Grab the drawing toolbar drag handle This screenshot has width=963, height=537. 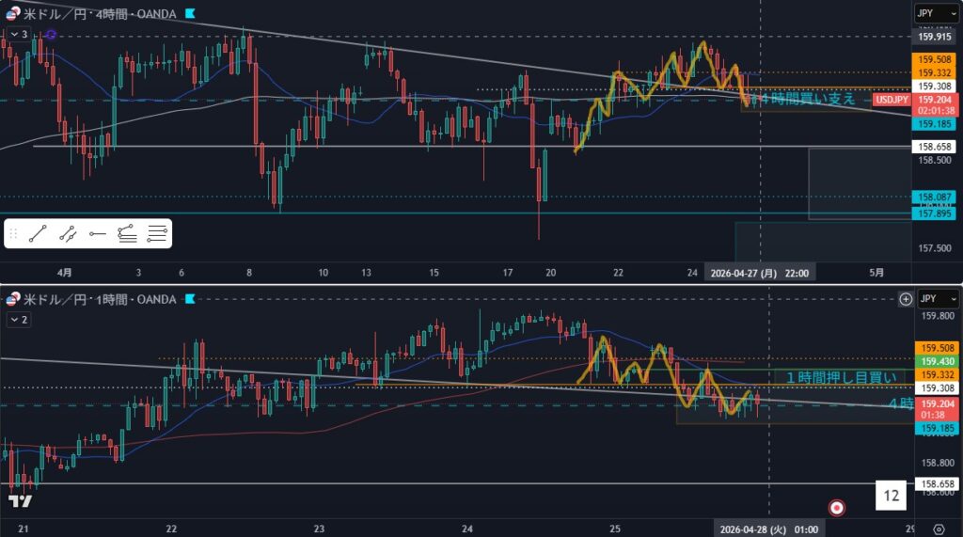tap(13, 233)
